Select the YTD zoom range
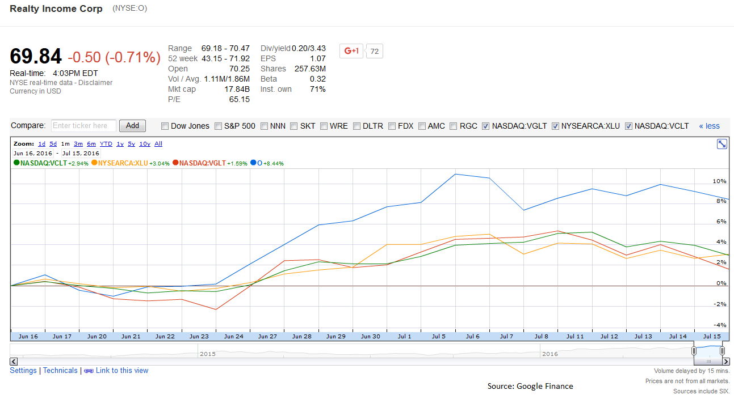Image resolution: width=734 pixels, height=403 pixels. coord(106,143)
